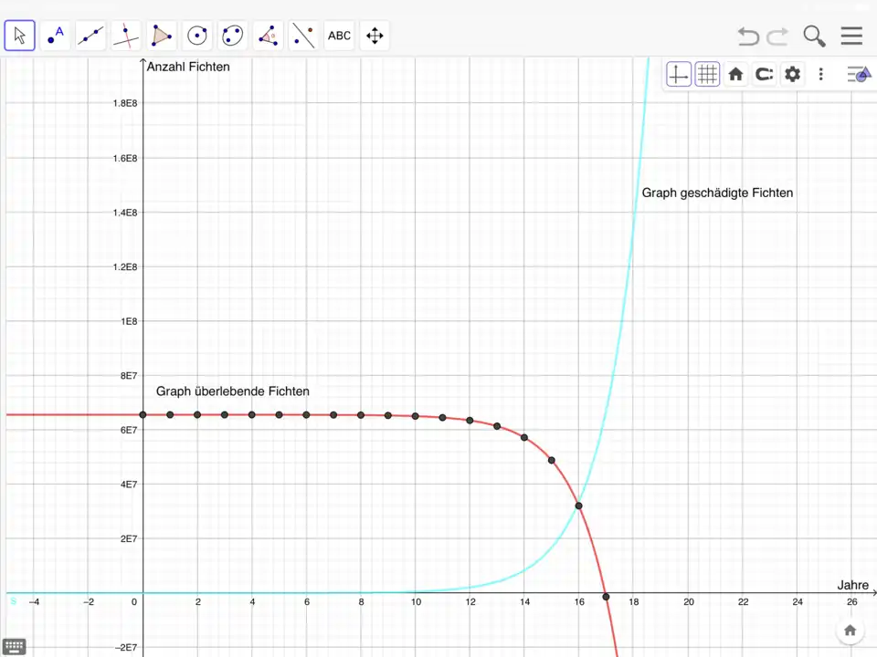The height and width of the screenshot is (657, 877).
Task: Pick the Polygon tool
Action: [162, 36]
